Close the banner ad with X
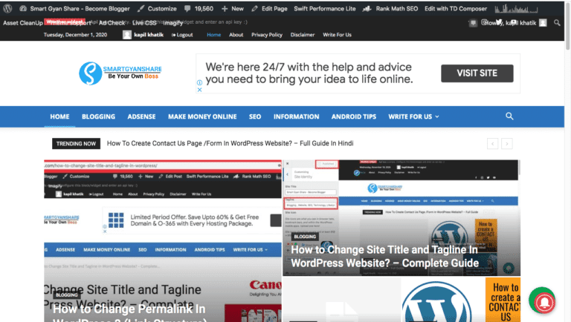The image size is (571, 322). [199, 90]
